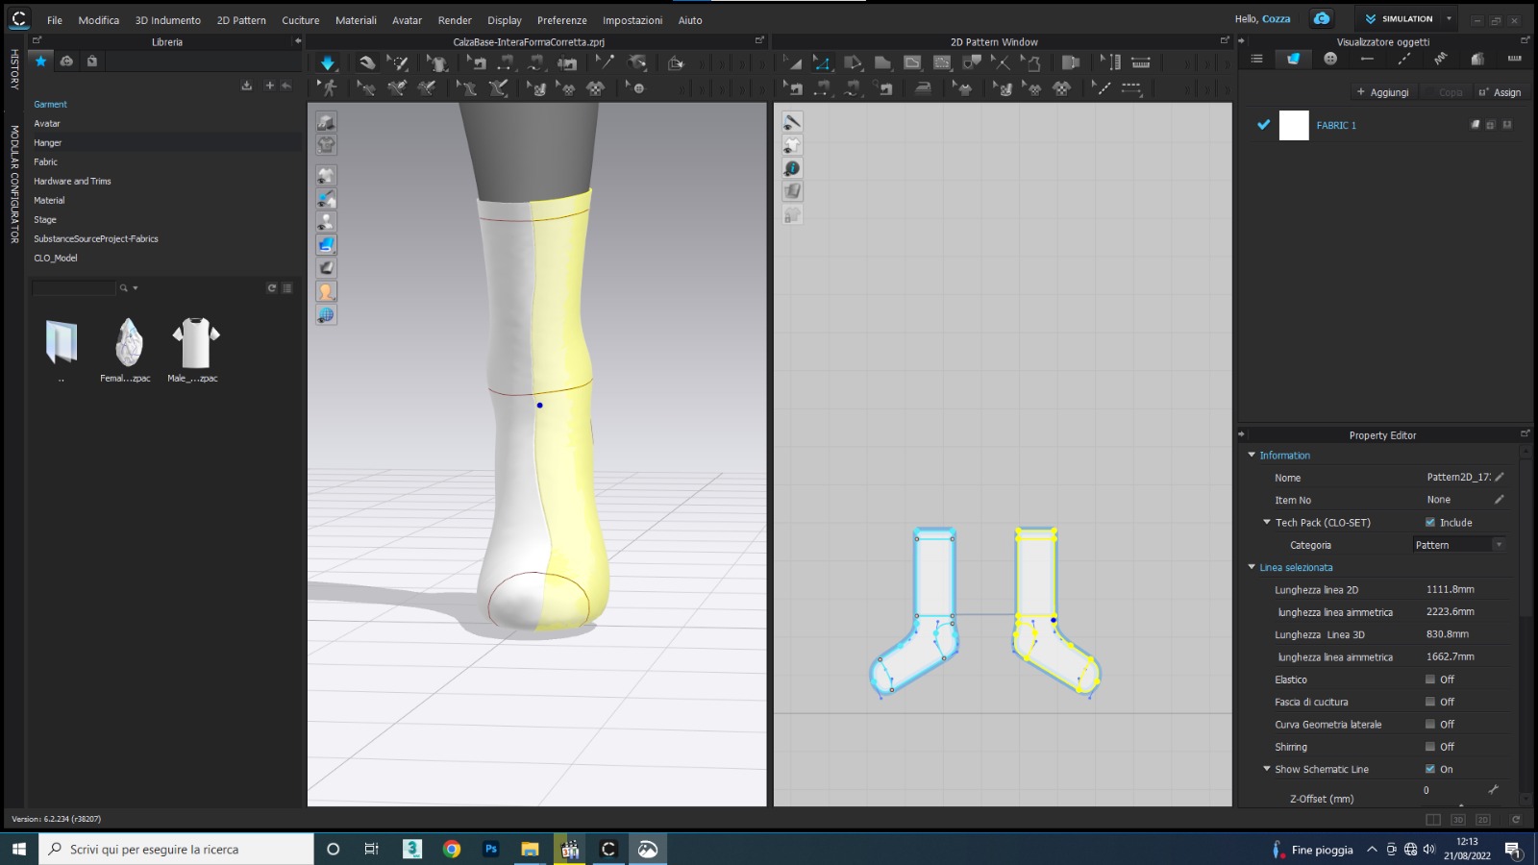Open the Topstitch tab in Visualizzatore oggetti
1538x865 pixels.
(x=1403, y=59)
